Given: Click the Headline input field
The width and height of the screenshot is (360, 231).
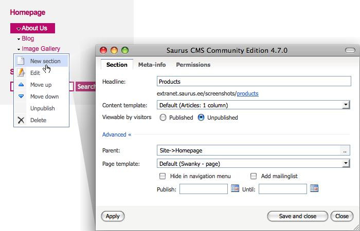Looking at the screenshot, I should [254, 81].
